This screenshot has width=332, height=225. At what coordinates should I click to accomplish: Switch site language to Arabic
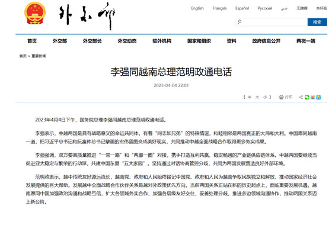coord(284,8)
